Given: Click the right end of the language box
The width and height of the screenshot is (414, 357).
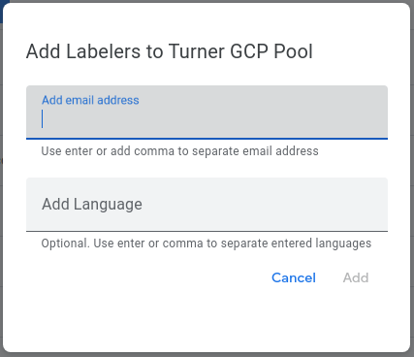Looking at the screenshot, I should pyautogui.click(x=378, y=205).
